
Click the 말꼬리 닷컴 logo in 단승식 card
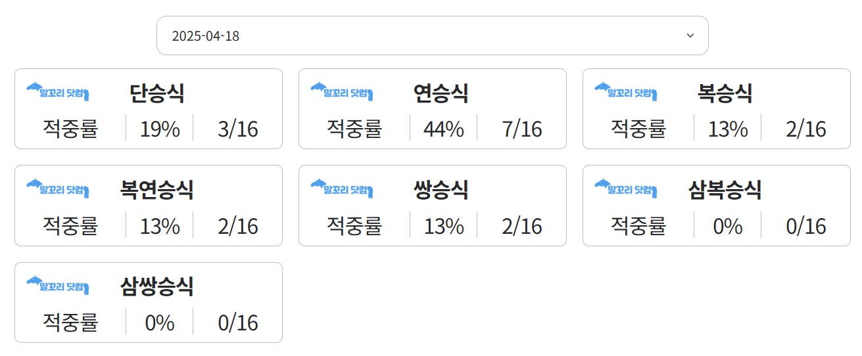pos(58,92)
